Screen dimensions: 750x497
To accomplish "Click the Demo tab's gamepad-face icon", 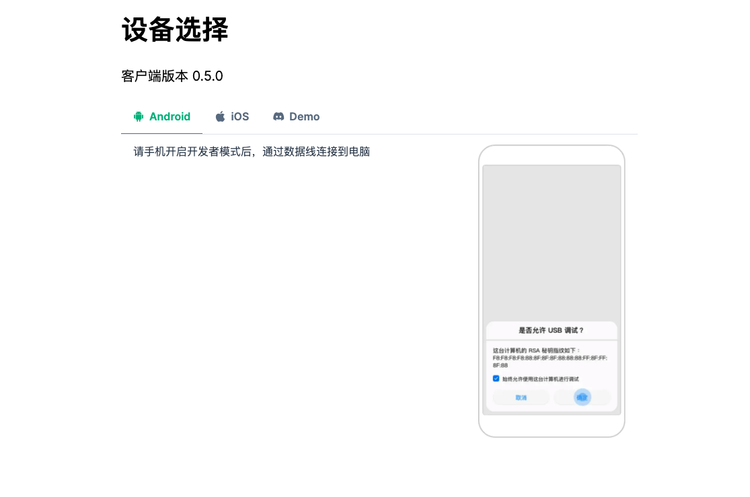I will click(x=278, y=117).
